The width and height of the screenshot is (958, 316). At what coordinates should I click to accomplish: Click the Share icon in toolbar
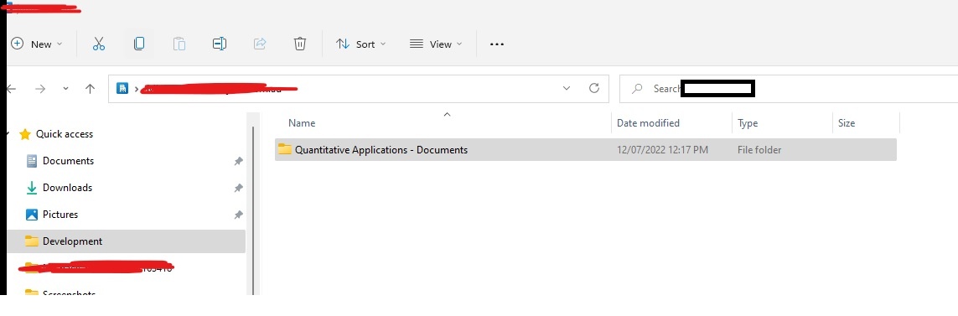click(x=260, y=44)
